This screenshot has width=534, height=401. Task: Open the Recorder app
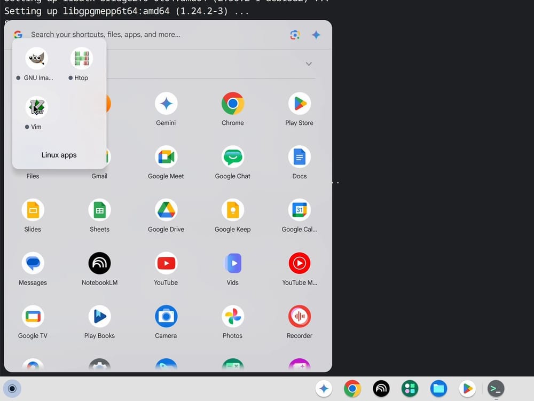(x=300, y=316)
